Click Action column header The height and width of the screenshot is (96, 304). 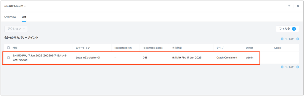(277, 48)
